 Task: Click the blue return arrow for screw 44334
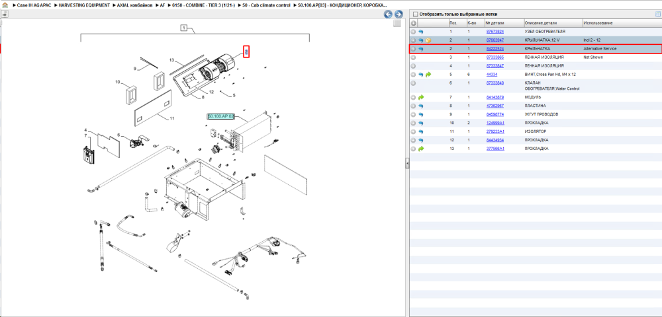[x=421, y=75]
